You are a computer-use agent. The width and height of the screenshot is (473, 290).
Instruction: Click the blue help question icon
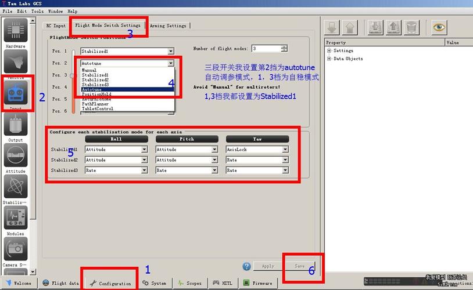[246, 266]
